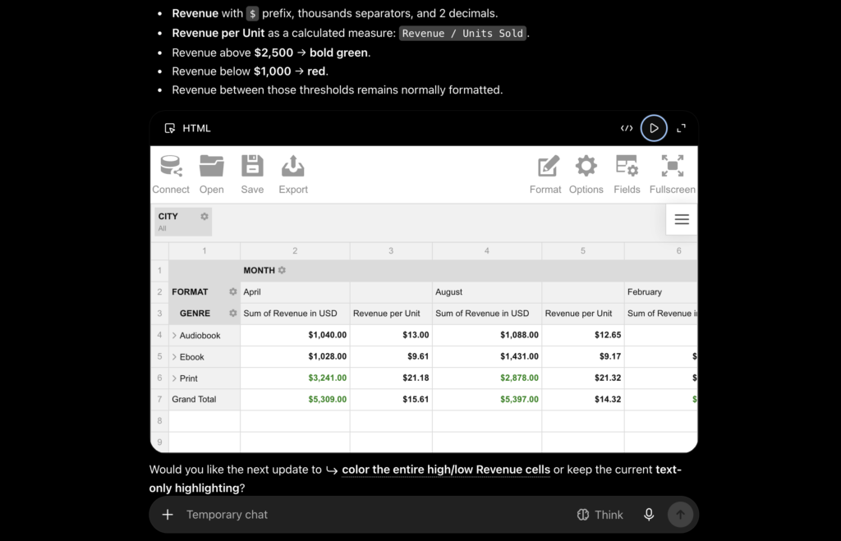The height and width of the screenshot is (541, 841).
Task: Click the MONTH field header
Action: [259, 270]
